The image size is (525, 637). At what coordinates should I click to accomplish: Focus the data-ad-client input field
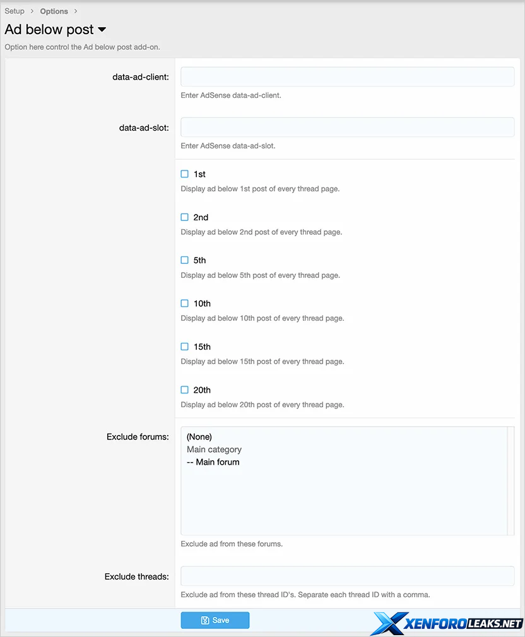(x=347, y=77)
